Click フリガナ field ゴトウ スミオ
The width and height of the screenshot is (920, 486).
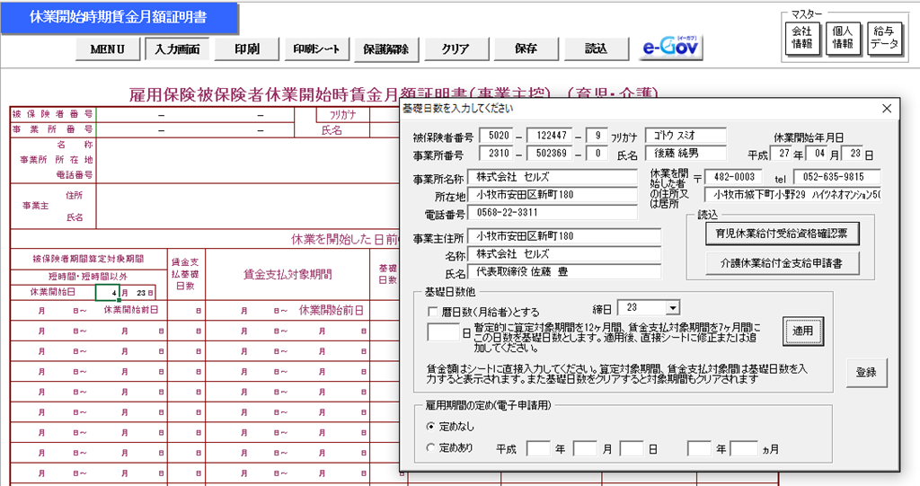686,136
